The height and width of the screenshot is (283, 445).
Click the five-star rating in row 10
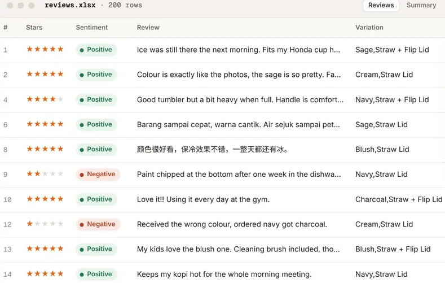point(45,199)
